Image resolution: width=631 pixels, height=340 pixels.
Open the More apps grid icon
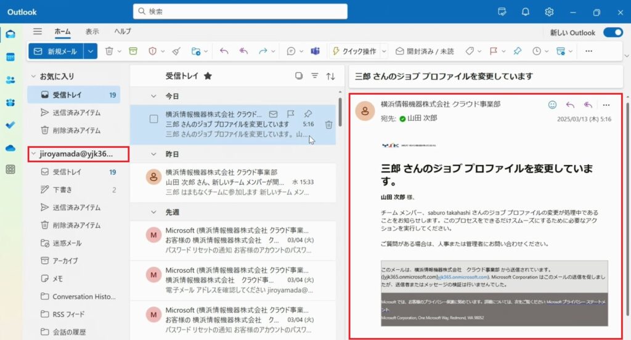(10, 169)
